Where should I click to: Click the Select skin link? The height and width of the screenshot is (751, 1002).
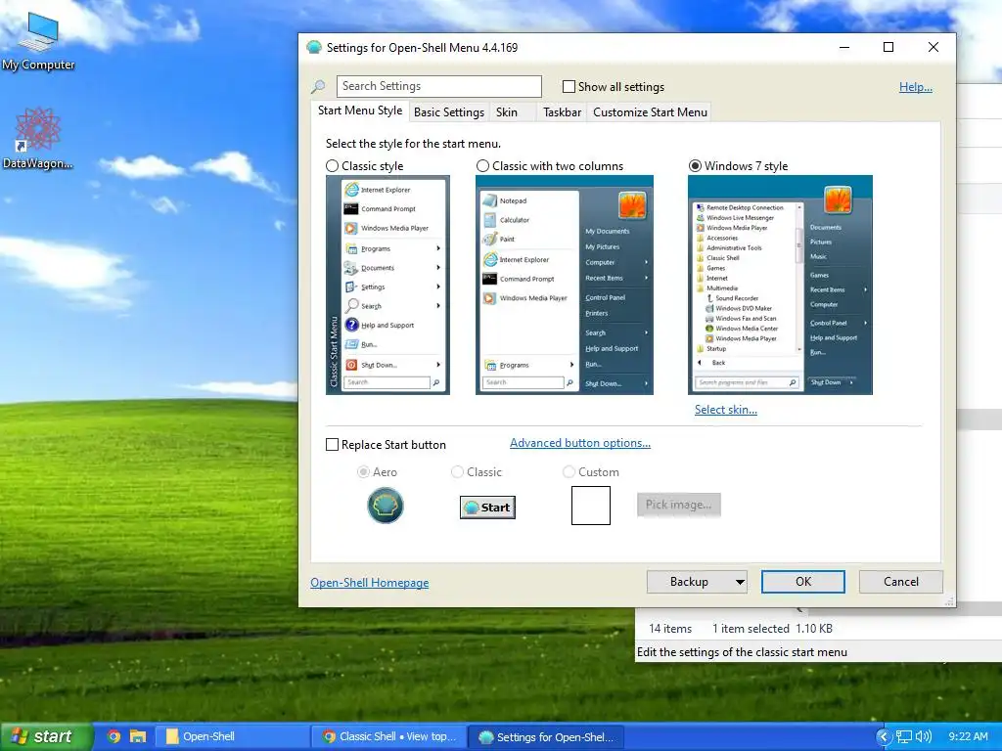pyautogui.click(x=726, y=410)
